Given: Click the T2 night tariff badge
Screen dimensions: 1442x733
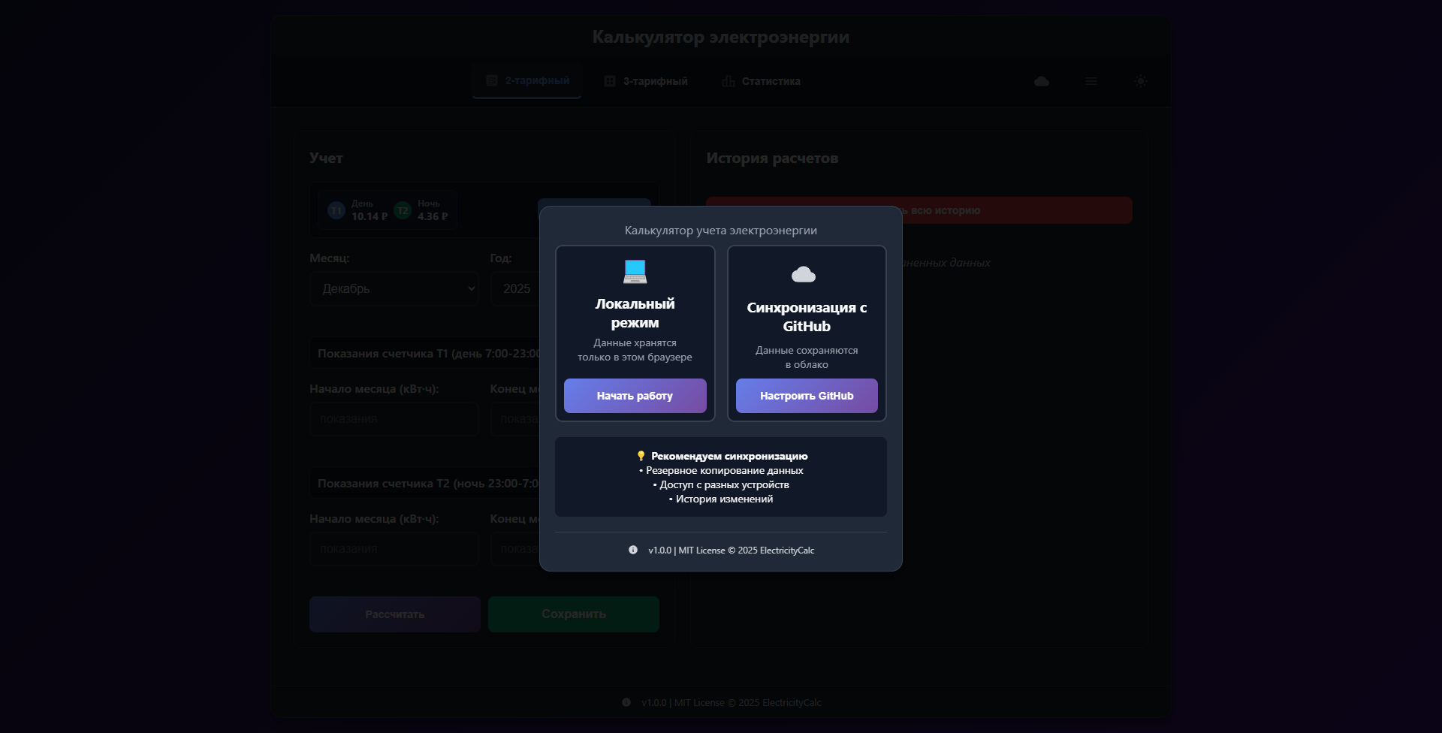Looking at the screenshot, I should click(403, 210).
